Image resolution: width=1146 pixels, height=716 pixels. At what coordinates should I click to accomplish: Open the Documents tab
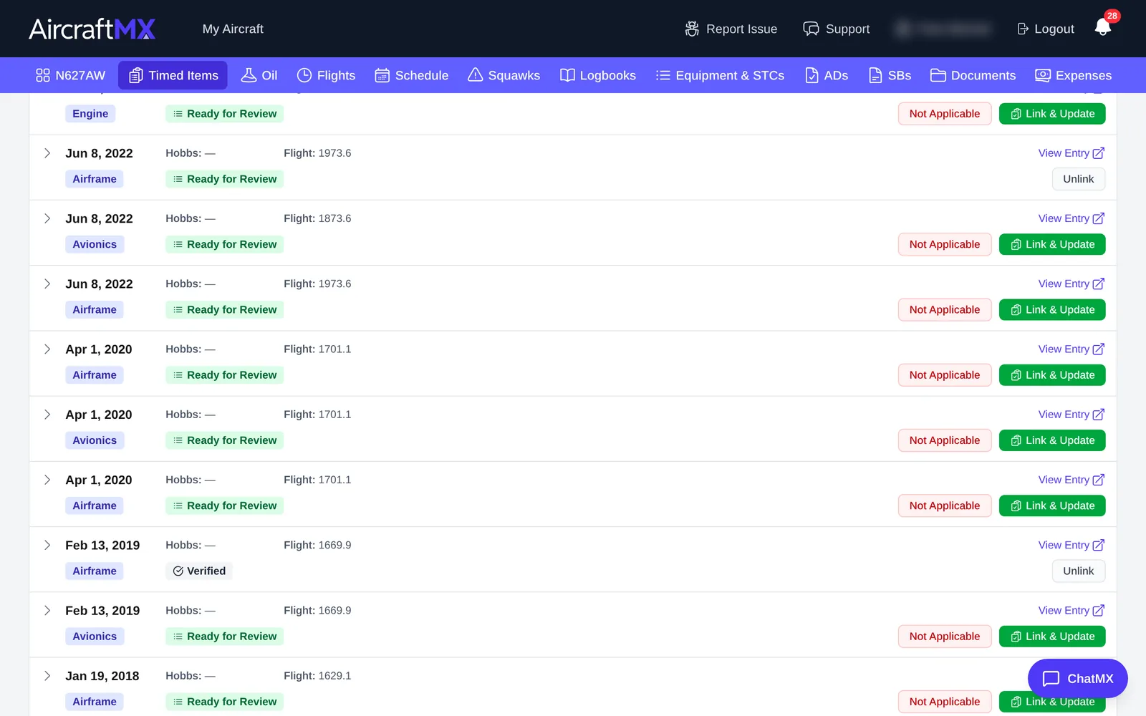pos(973,75)
